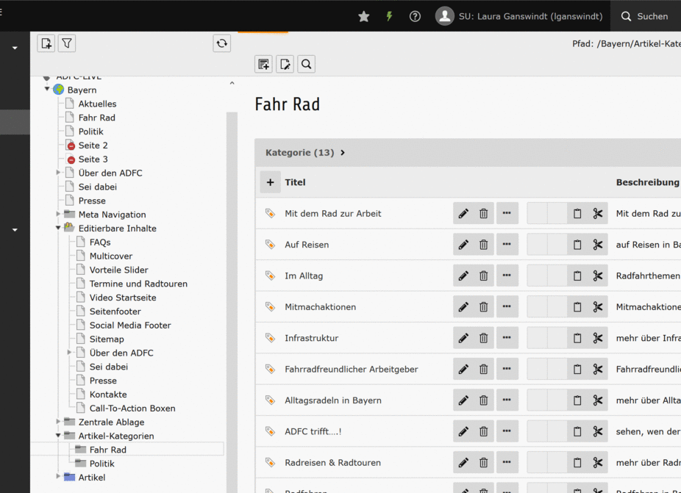Click the lightning bolt clear cache icon

click(389, 16)
